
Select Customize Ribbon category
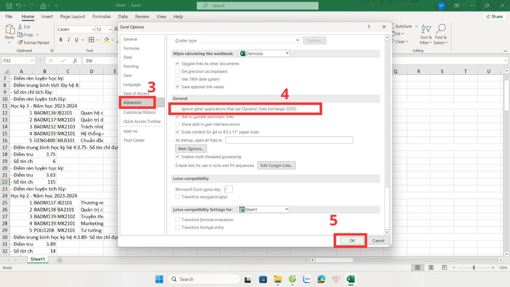pyautogui.click(x=139, y=112)
